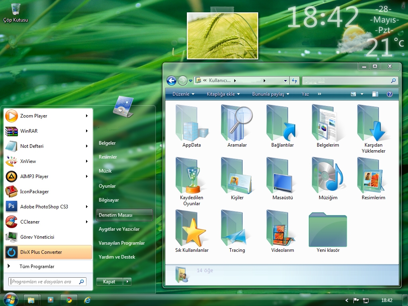The height and width of the screenshot is (306, 408).
Task: Expand the CCleaner submenu arrow
Action: point(86,222)
